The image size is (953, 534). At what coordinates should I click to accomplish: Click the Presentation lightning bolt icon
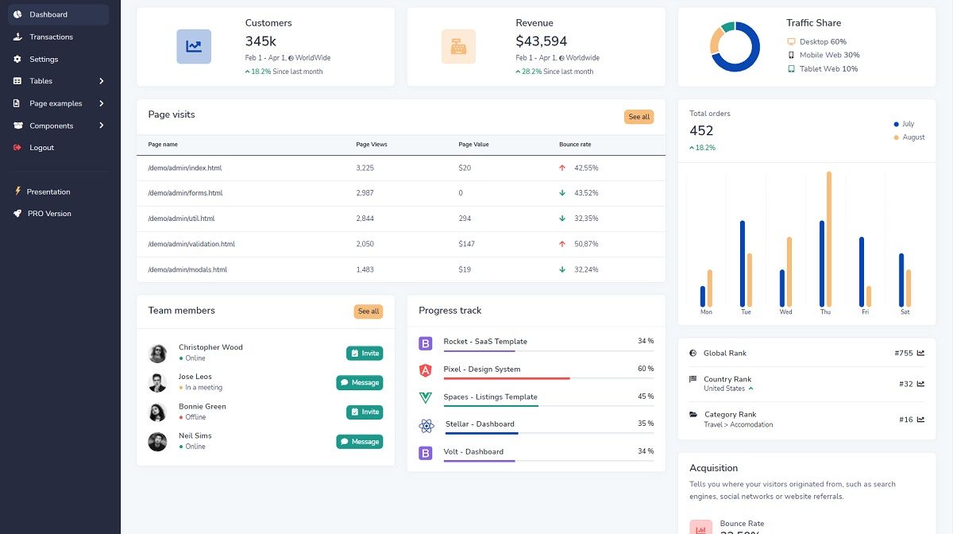[x=17, y=192]
